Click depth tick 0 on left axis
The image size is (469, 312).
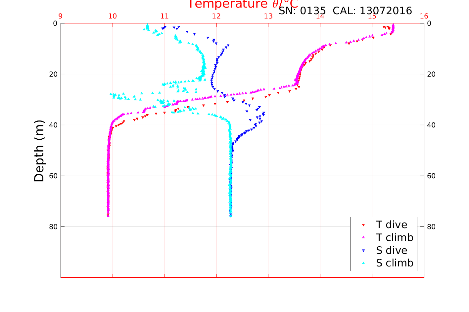point(55,23)
